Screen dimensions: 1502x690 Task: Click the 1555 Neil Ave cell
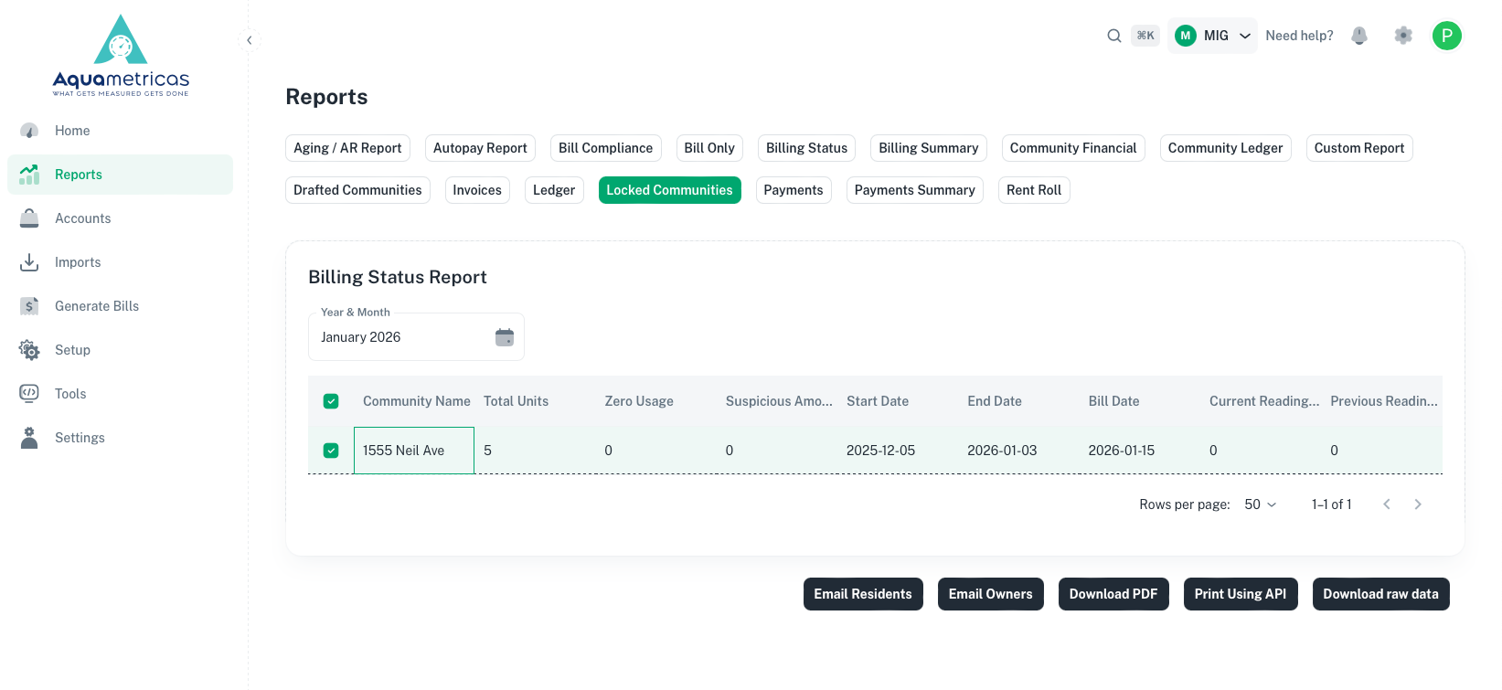pyautogui.click(x=414, y=451)
